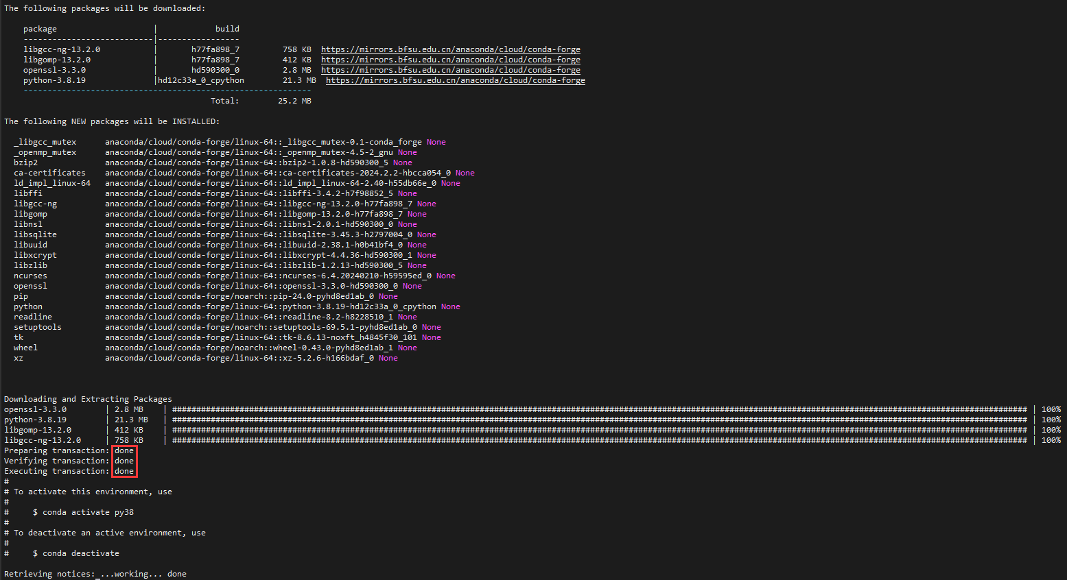The height and width of the screenshot is (580, 1067).
Task: Click 'ncurses' package name
Action: pyautogui.click(x=30, y=276)
